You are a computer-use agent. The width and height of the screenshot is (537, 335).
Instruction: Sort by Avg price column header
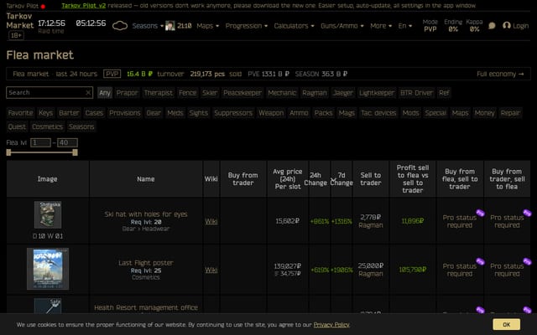288,178
